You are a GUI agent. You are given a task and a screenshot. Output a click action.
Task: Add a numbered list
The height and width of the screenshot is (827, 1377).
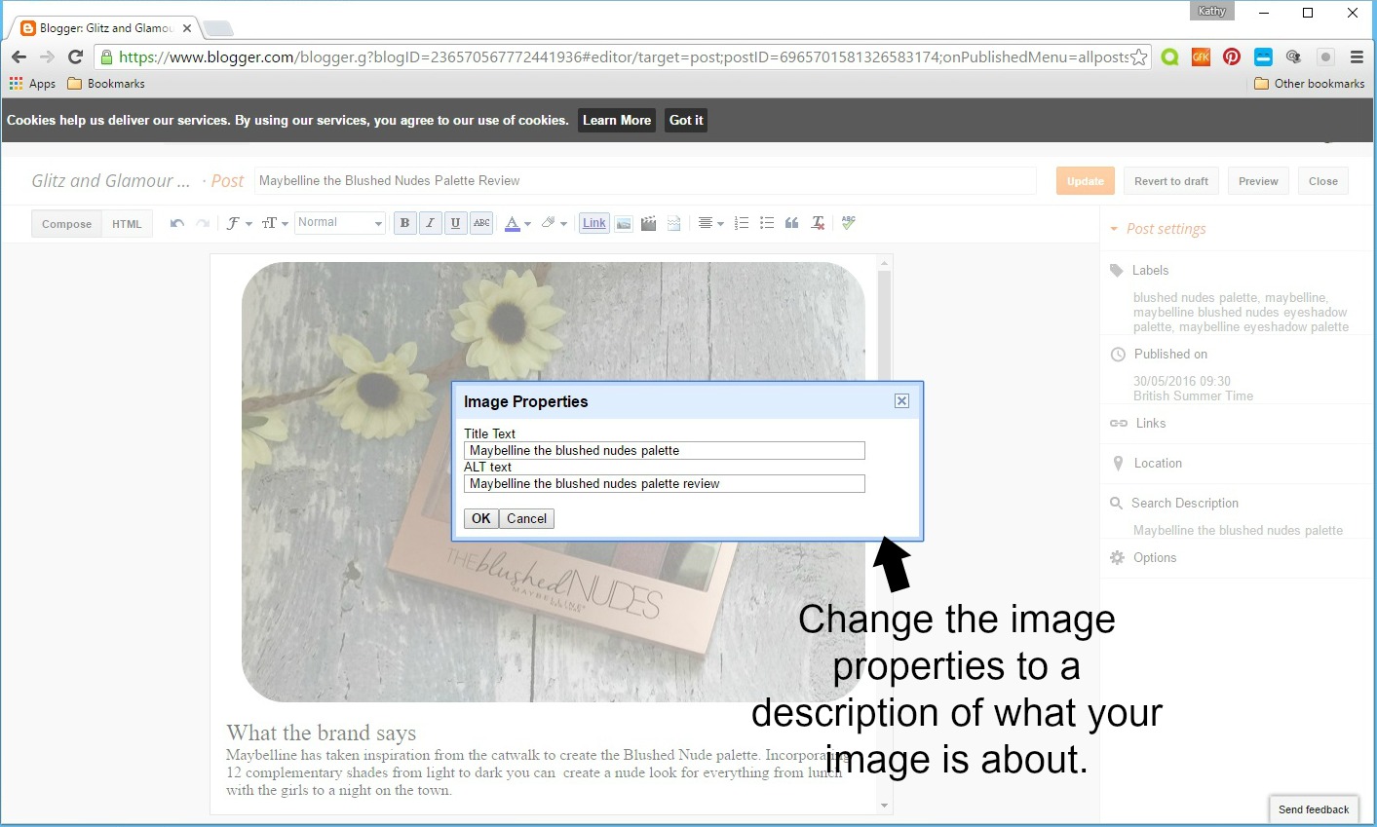[x=741, y=223]
